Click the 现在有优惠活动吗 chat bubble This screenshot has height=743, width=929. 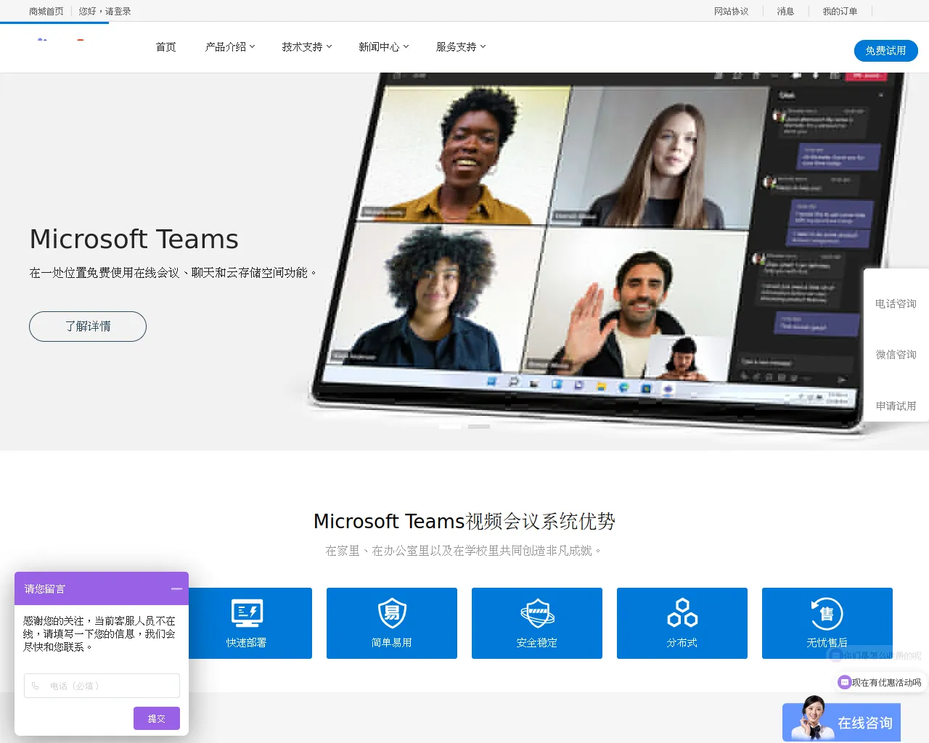point(880,682)
